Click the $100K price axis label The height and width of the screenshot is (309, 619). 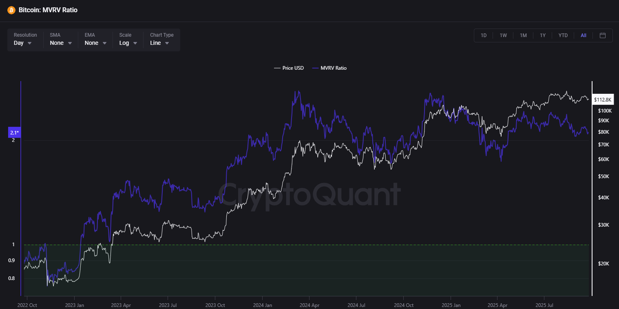pos(604,111)
